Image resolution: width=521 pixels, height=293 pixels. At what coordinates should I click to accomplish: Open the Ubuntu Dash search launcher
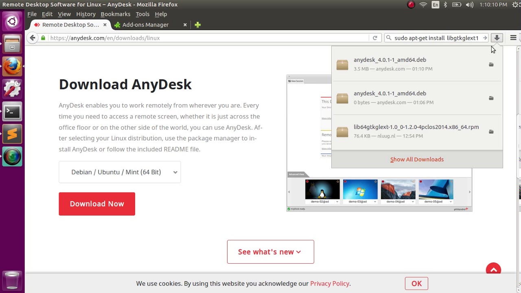[12, 21]
